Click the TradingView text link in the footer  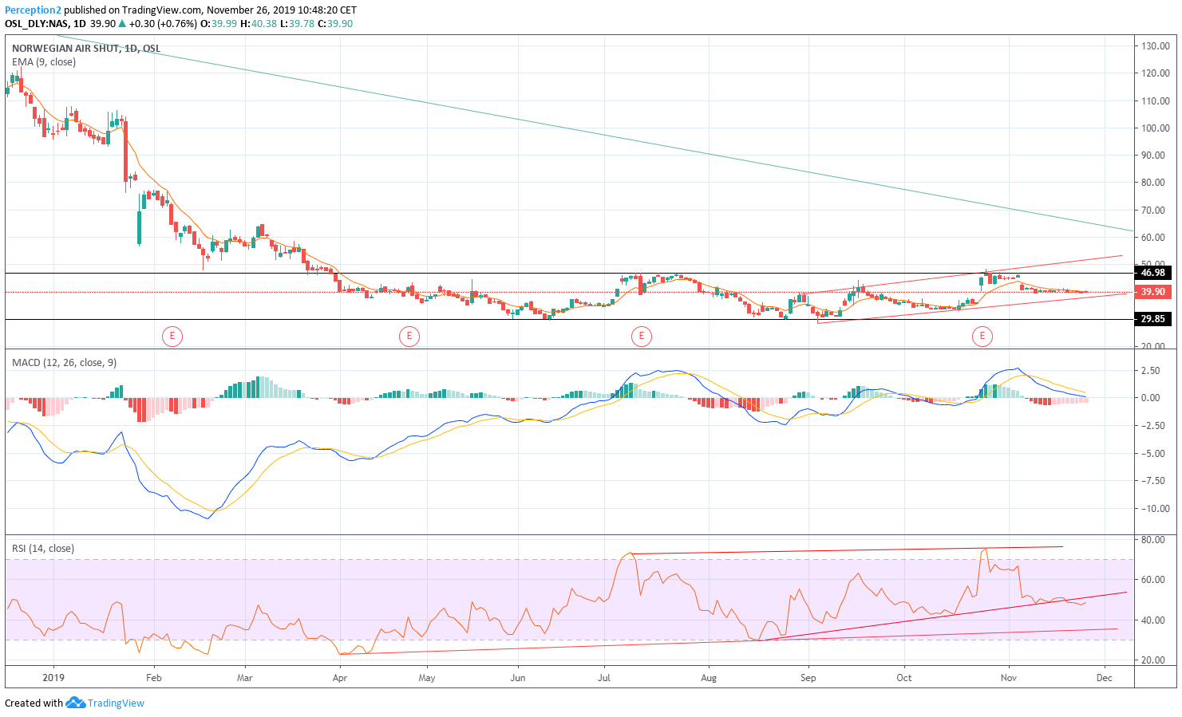point(116,703)
